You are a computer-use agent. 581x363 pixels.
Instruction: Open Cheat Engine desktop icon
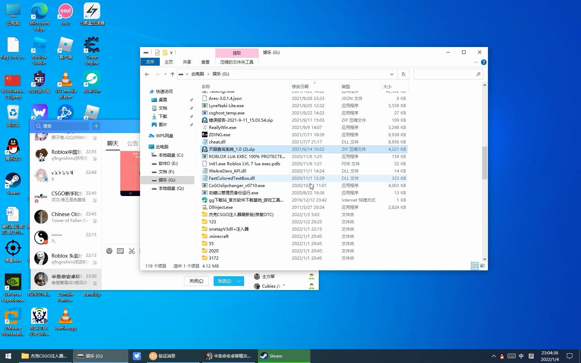[x=92, y=51]
